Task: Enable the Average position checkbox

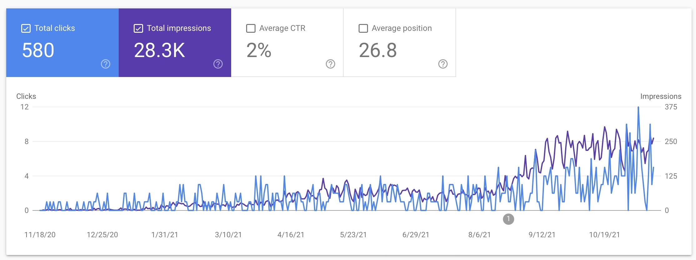Action: pyautogui.click(x=363, y=28)
